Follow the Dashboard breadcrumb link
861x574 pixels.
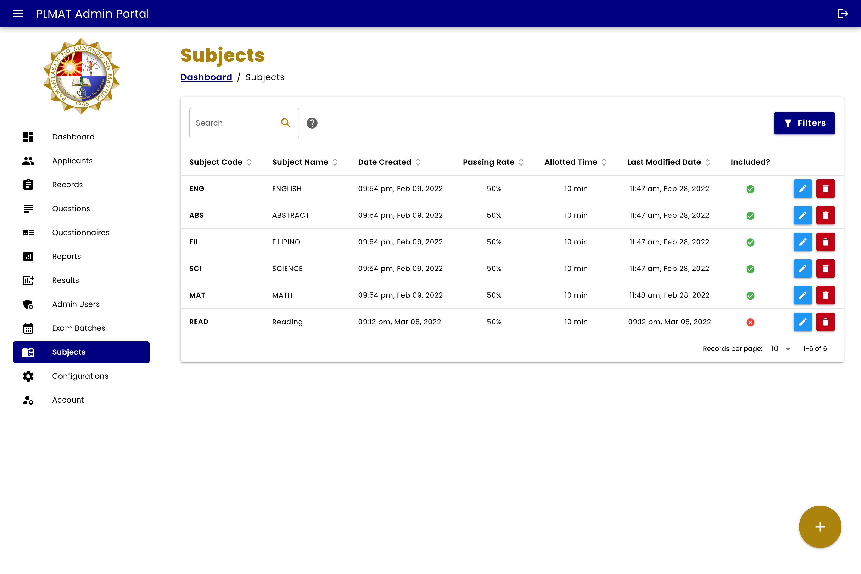click(x=206, y=77)
